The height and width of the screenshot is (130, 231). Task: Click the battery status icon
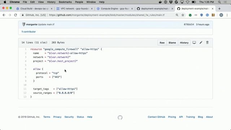[193, 2]
